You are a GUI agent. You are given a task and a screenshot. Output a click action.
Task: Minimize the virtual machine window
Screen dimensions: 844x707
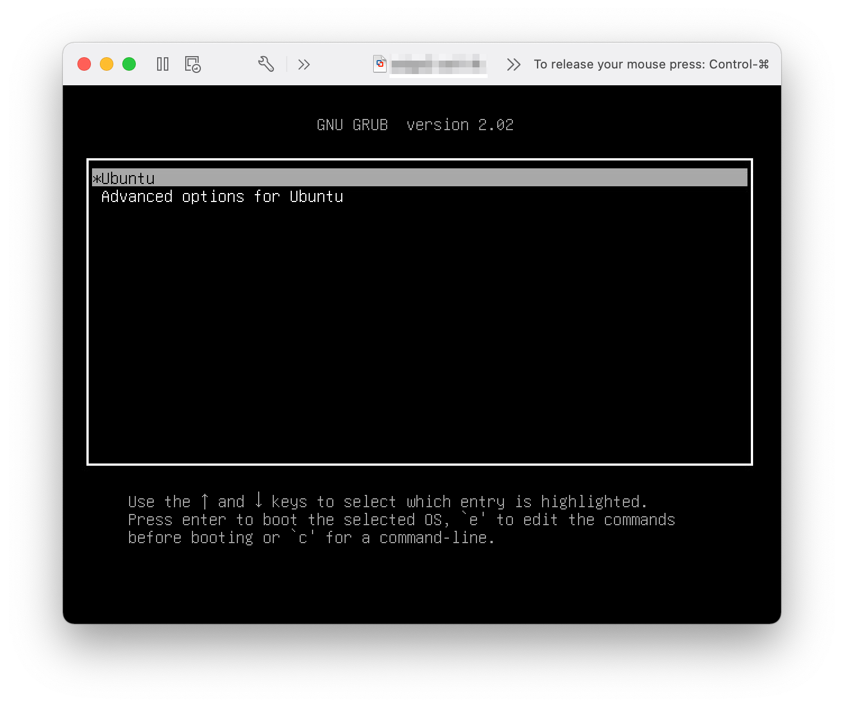click(107, 64)
